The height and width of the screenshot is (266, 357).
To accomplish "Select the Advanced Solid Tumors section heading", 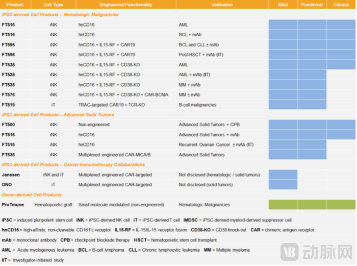I will 58,115.
